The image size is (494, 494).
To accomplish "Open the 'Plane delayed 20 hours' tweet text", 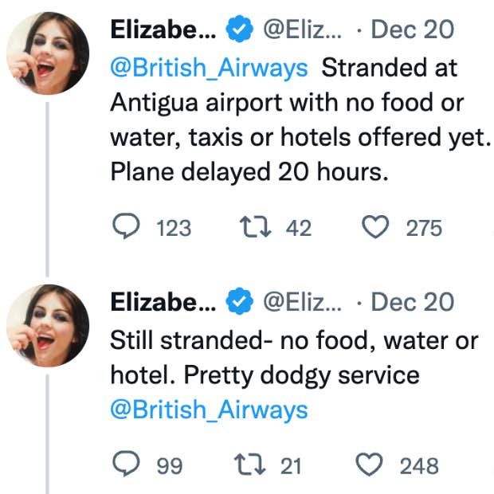I will pyautogui.click(x=247, y=173).
